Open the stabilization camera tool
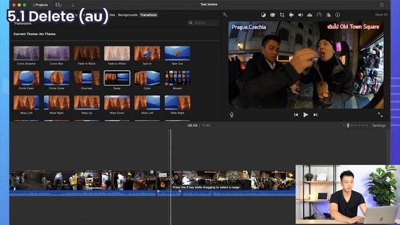The image size is (400, 225). [x=291, y=15]
